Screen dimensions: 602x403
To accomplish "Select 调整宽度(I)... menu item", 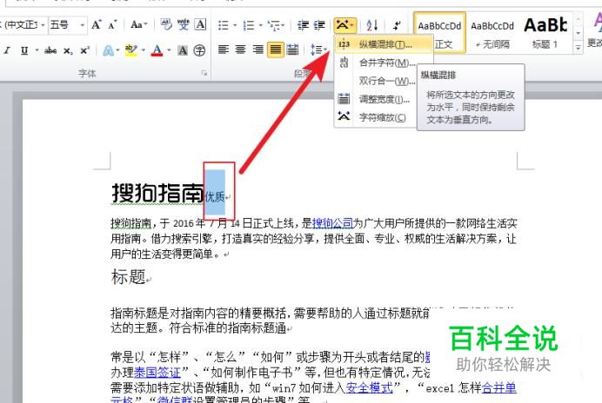I will coord(376,99).
